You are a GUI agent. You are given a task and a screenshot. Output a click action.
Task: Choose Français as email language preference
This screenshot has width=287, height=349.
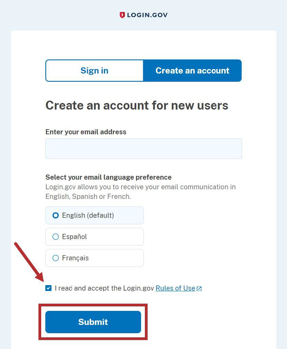coord(55,258)
